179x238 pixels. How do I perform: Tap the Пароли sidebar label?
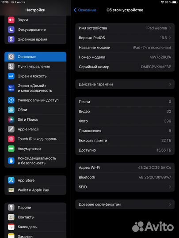(x=24, y=208)
